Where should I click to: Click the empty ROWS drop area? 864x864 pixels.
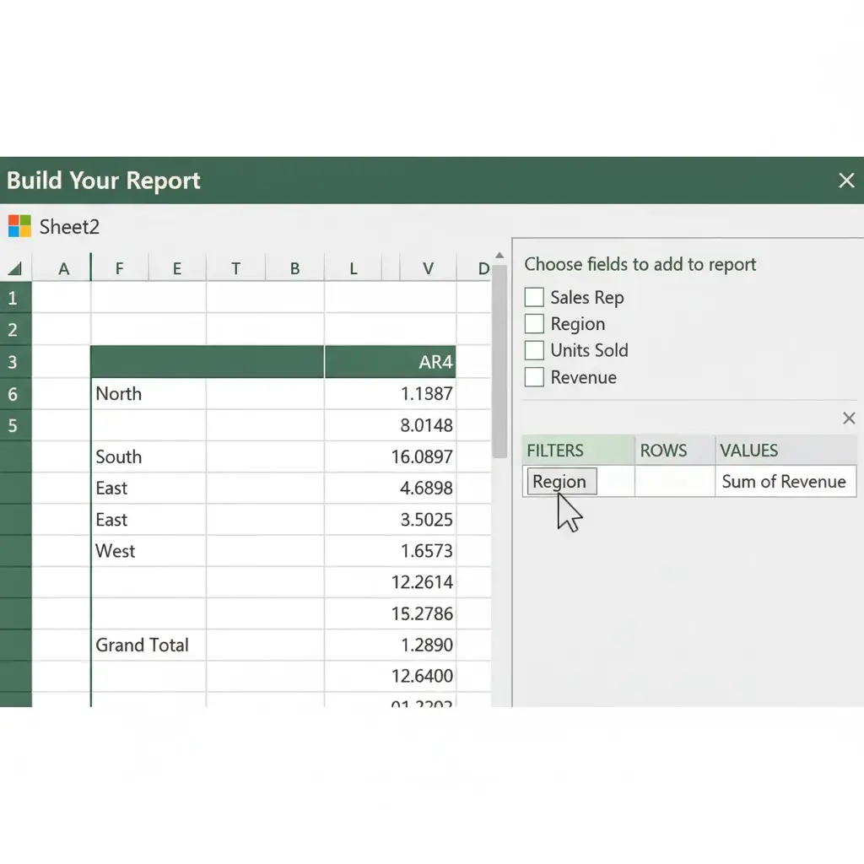pyautogui.click(x=672, y=481)
